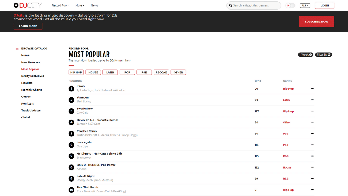
Task: Open the options menu for "Yonaguni"
Action: click(x=312, y=100)
